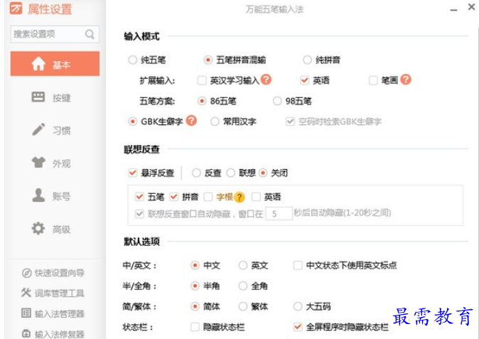Click the tools icon of 词库管理工具
This screenshot has height=339, width=479.
26,293
